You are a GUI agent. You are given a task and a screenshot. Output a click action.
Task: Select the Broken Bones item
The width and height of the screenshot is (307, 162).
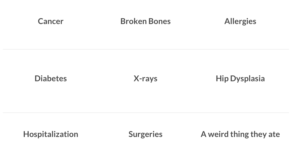click(x=145, y=21)
